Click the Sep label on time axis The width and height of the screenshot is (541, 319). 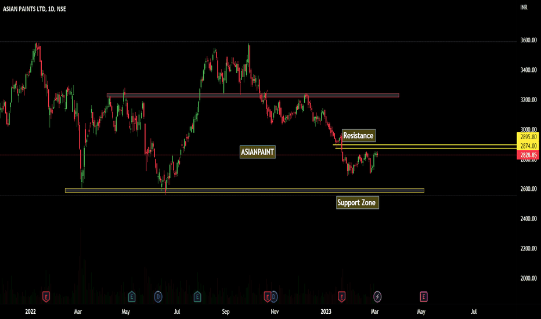click(226, 311)
